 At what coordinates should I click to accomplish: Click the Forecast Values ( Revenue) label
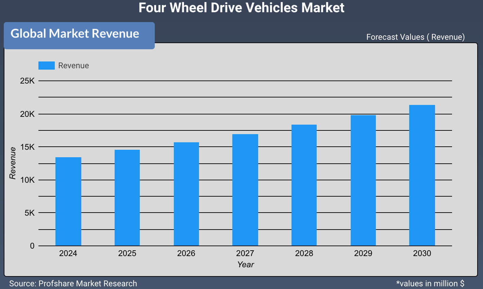click(415, 37)
